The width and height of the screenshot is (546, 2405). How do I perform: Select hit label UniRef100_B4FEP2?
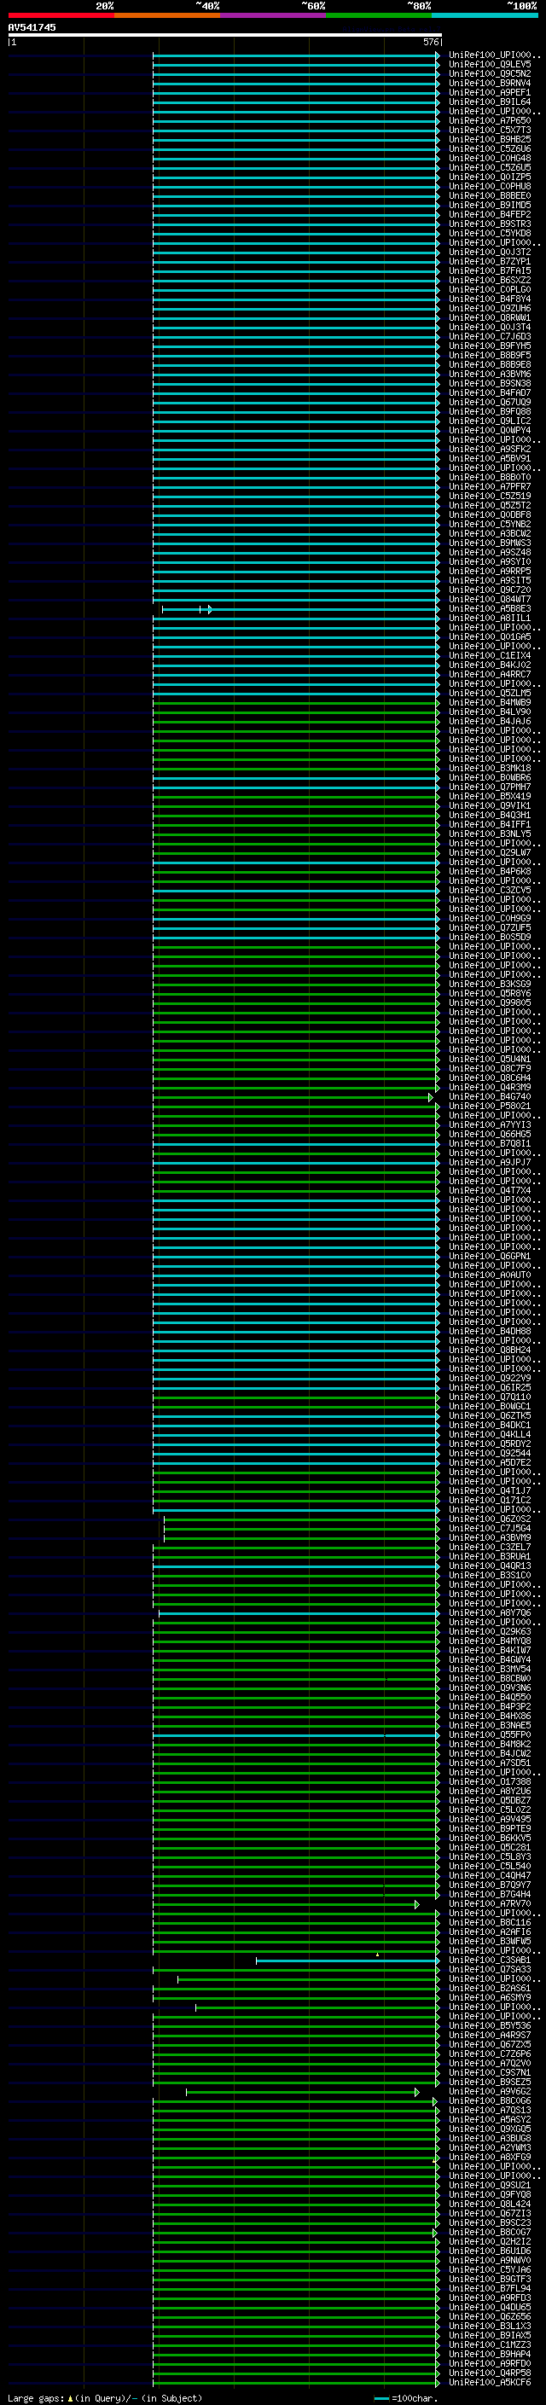[x=490, y=215]
